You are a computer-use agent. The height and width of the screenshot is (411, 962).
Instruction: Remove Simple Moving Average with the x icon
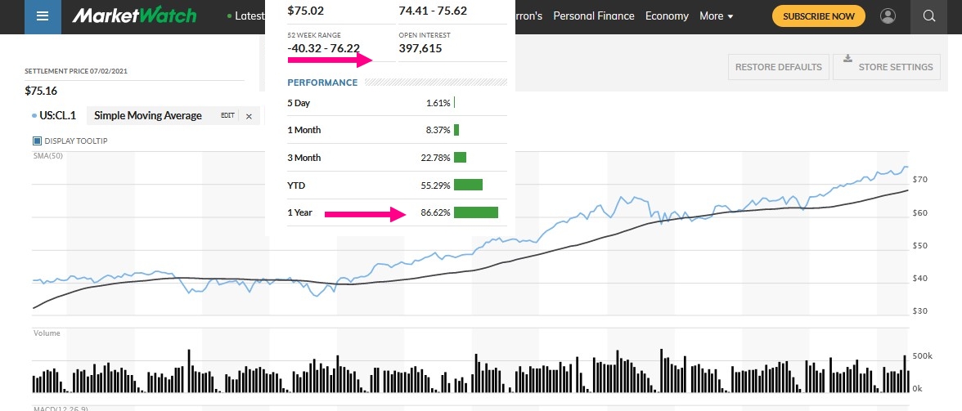(249, 116)
